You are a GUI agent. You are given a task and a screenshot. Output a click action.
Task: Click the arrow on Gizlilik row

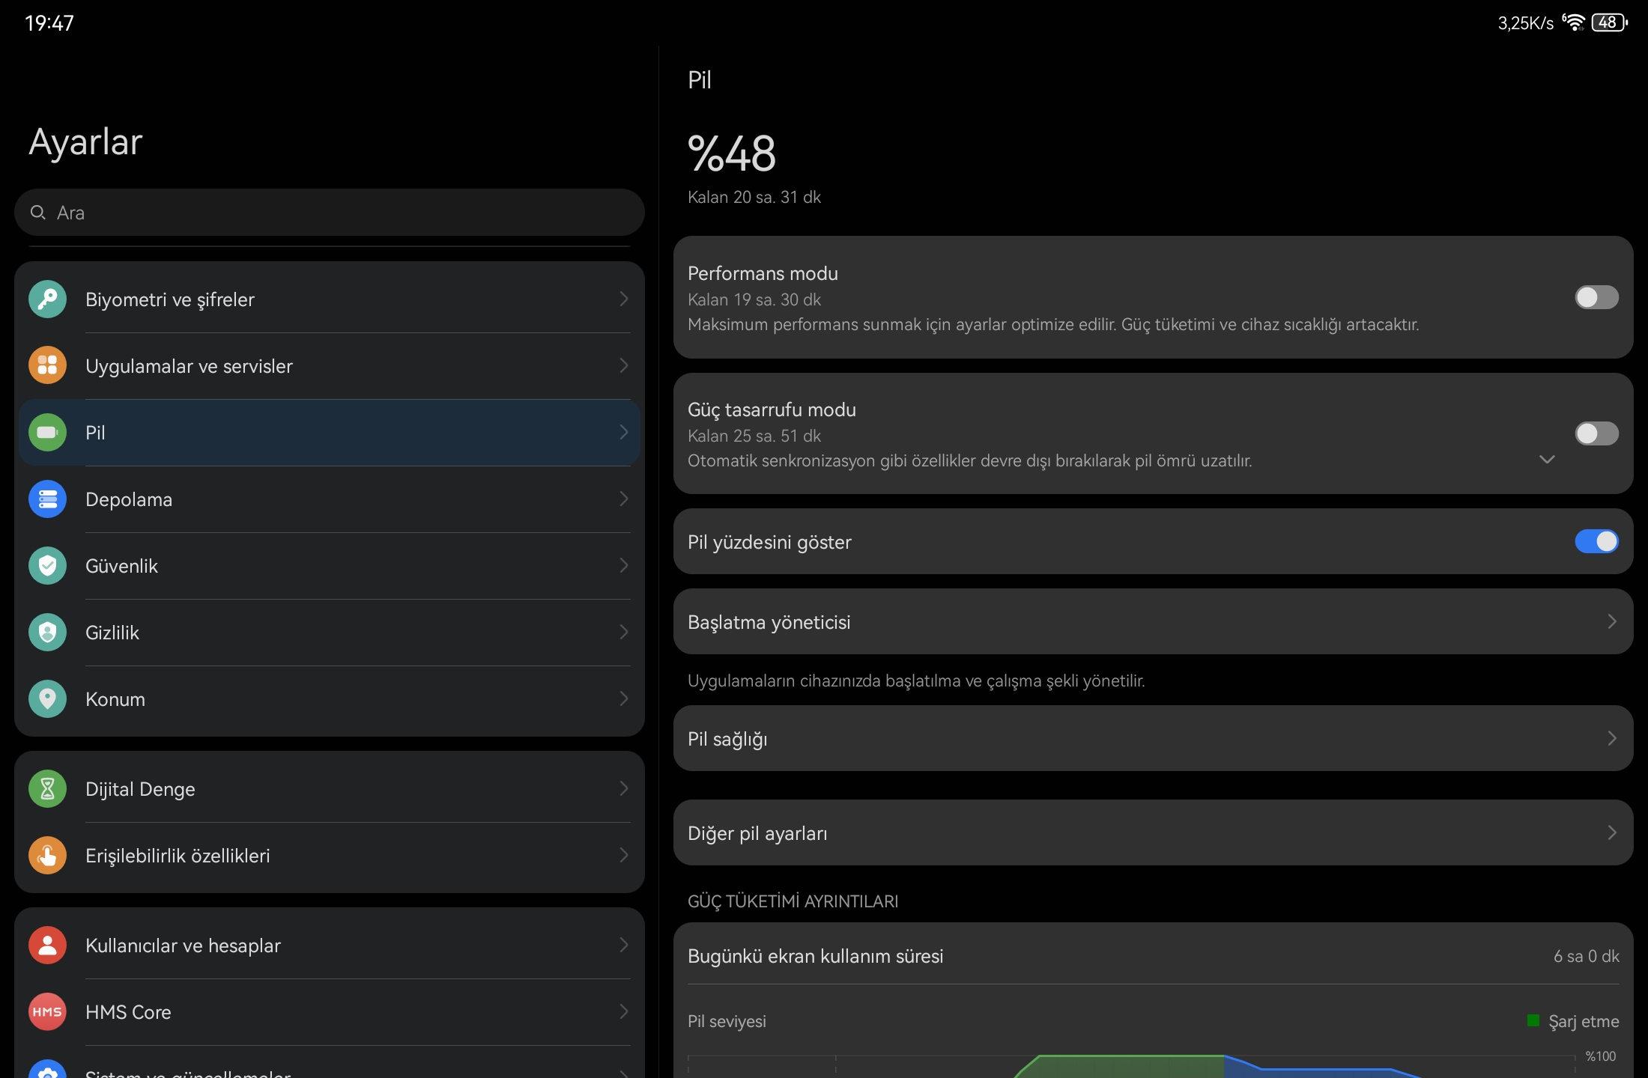(x=623, y=633)
